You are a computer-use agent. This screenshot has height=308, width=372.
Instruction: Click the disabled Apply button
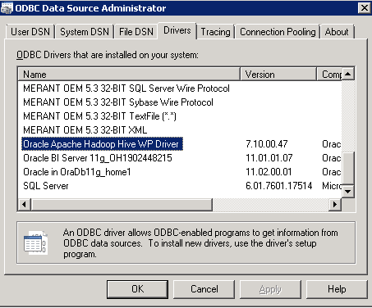pos(270,289)
